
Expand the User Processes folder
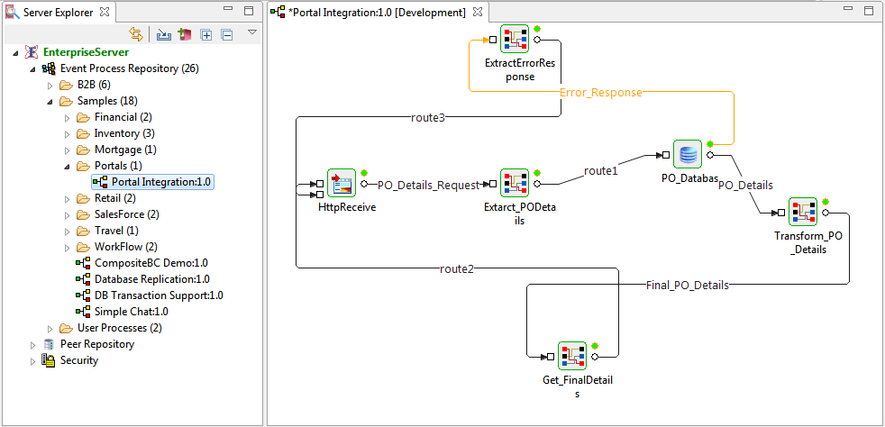click(x=50, y=328)
